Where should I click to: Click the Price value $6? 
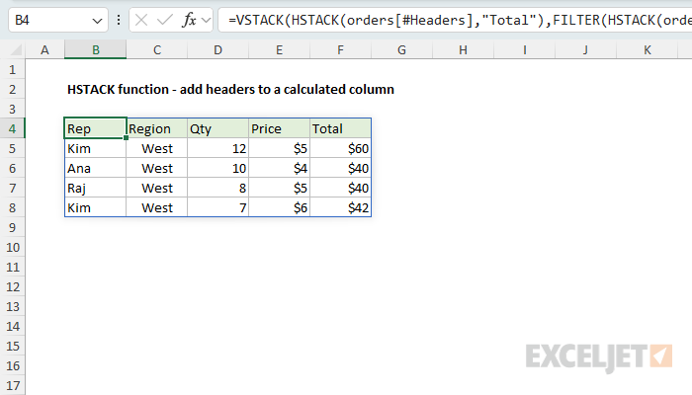[x=280, y=207]
